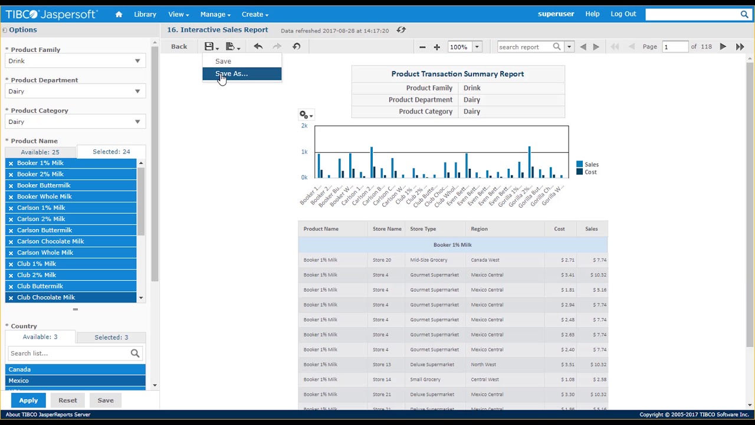Viewport: 755px width, 425px height.
Task: Remove Booker 2% Milk with its x
Action: (x=11, y=175)
